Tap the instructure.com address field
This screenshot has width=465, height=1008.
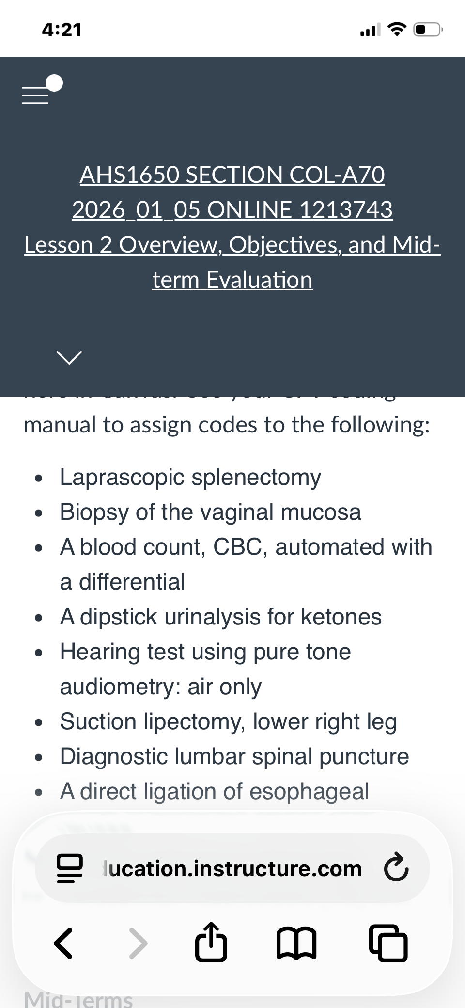(232, 868)
